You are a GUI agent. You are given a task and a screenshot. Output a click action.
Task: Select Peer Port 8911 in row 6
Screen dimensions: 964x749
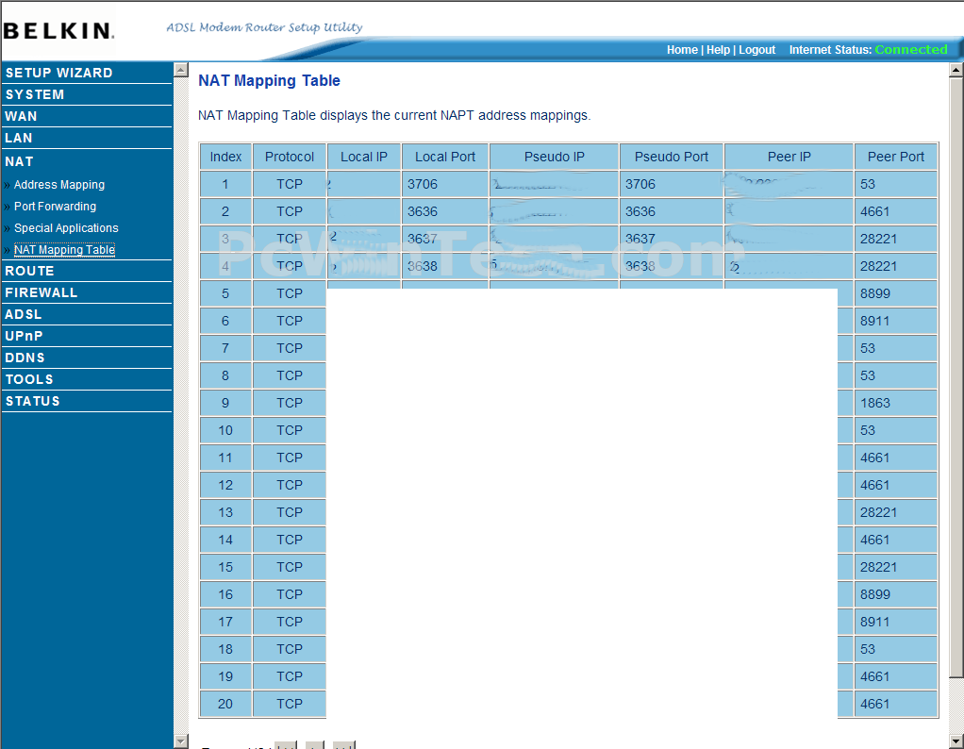click(896, 321)
